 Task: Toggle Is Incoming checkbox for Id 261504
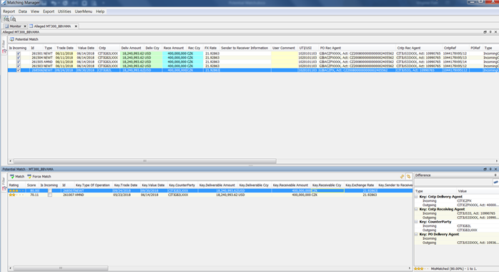pos(19,58)
